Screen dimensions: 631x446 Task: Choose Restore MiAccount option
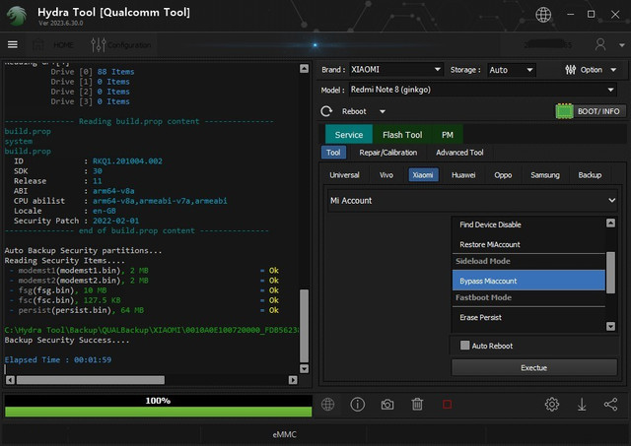[528, 244]
